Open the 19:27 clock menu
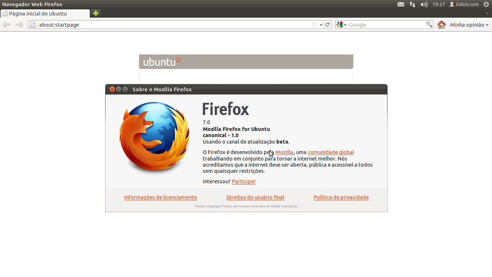The height and width of the screenshot is (277, 492). [439, 4]
